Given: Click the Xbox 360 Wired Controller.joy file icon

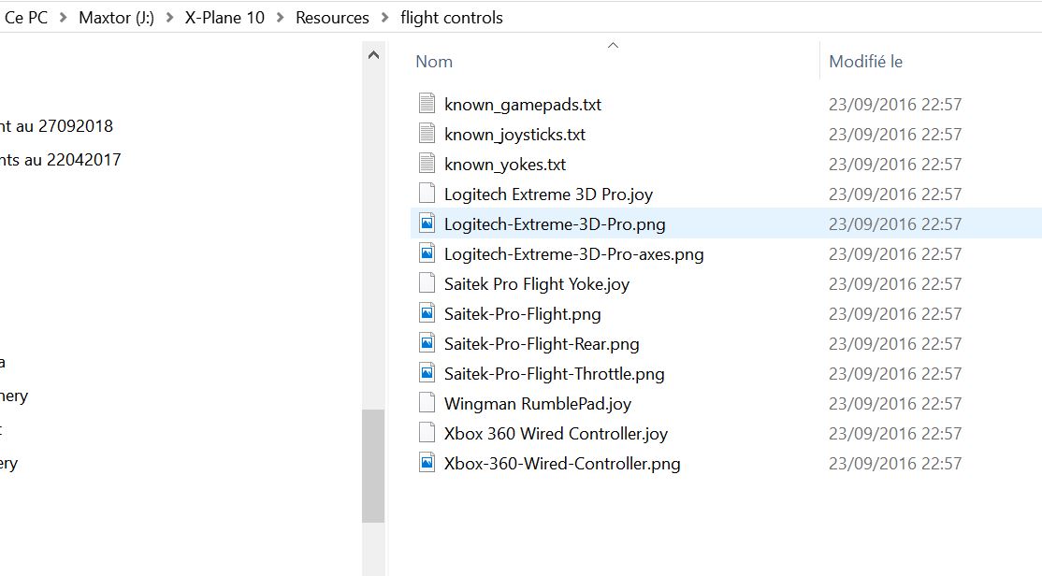Looking at the screenshot, I should tap(427, 433).
